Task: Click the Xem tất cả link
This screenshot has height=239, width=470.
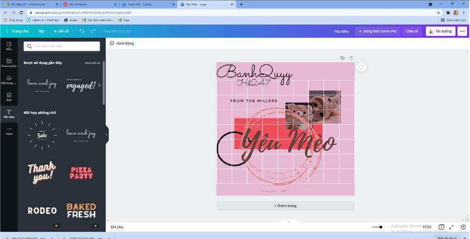Action: coord(92,63)
